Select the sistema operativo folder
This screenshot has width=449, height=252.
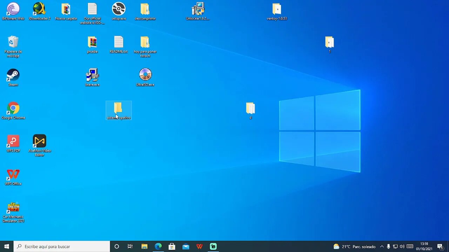tap(119, 111)
